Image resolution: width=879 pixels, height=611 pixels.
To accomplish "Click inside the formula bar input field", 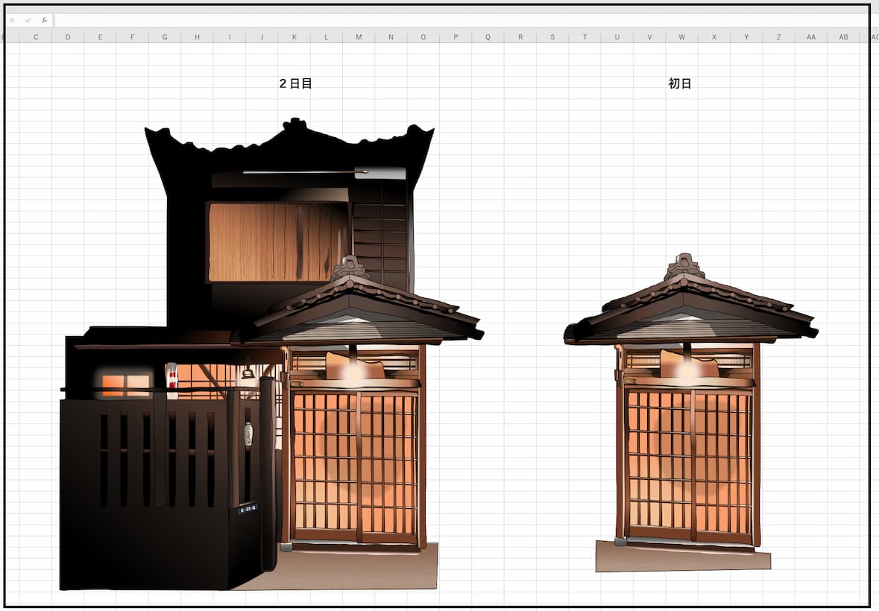I will pos(460,21).
